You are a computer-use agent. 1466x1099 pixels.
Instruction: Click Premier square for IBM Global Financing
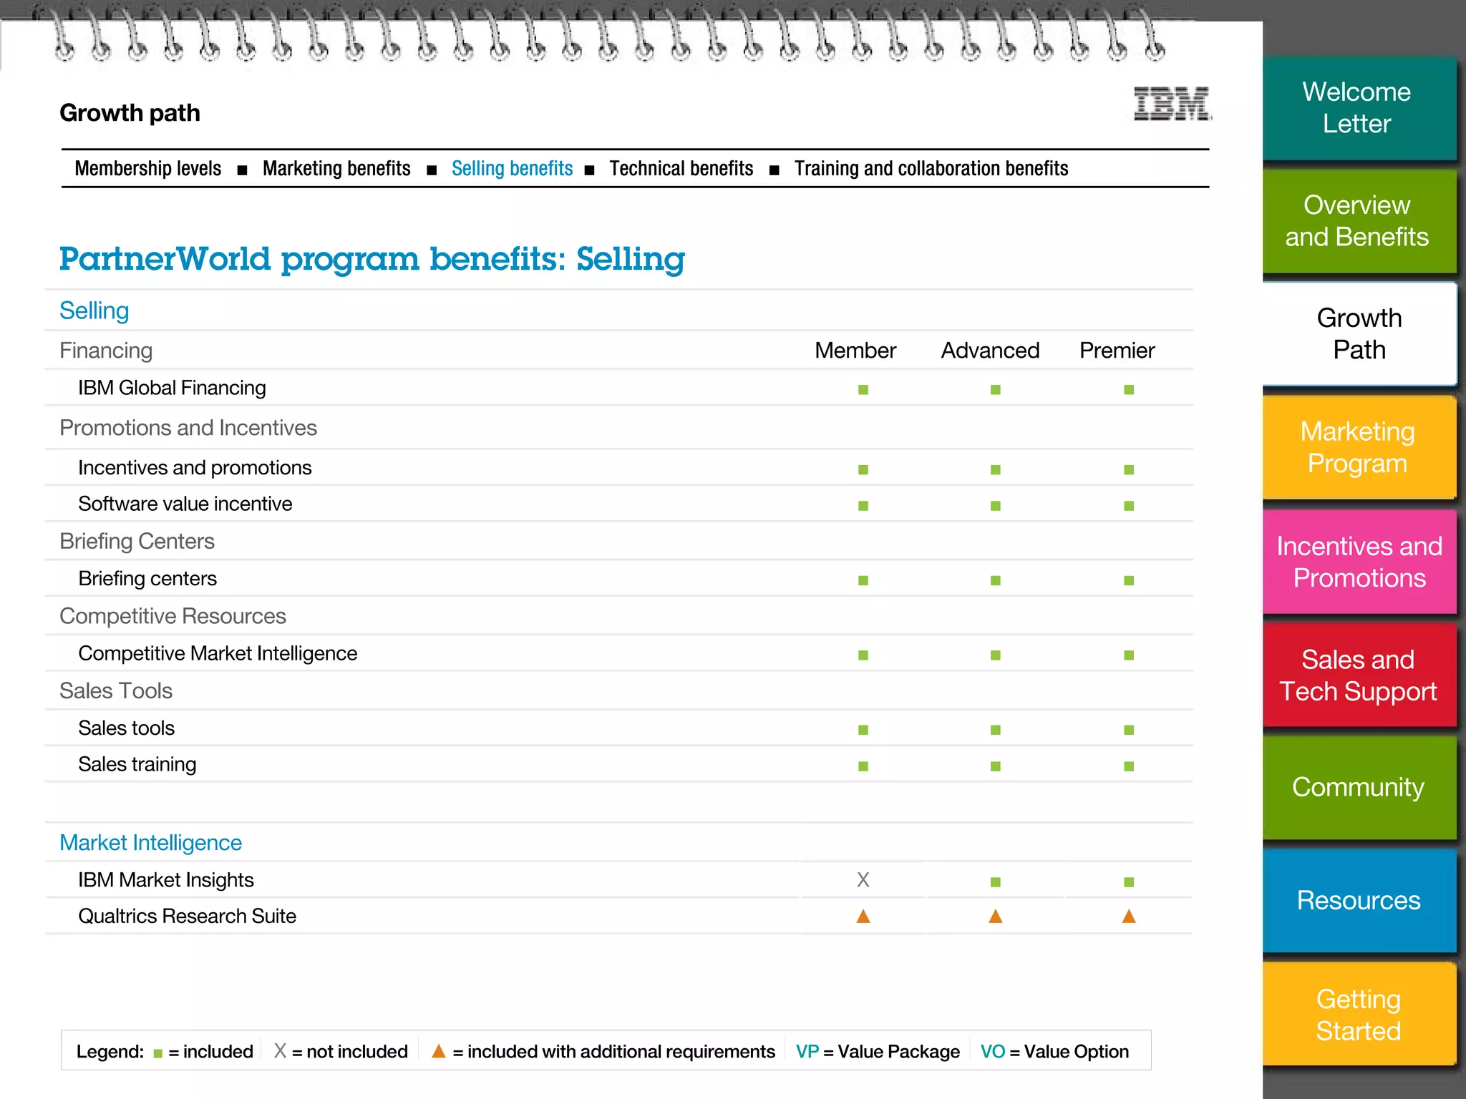coord(1129,390)
